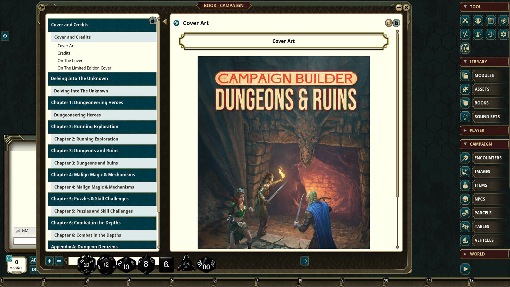Toggle the share icon beside the Cover Art lock

pyautogui.click(x=388, y=23)
